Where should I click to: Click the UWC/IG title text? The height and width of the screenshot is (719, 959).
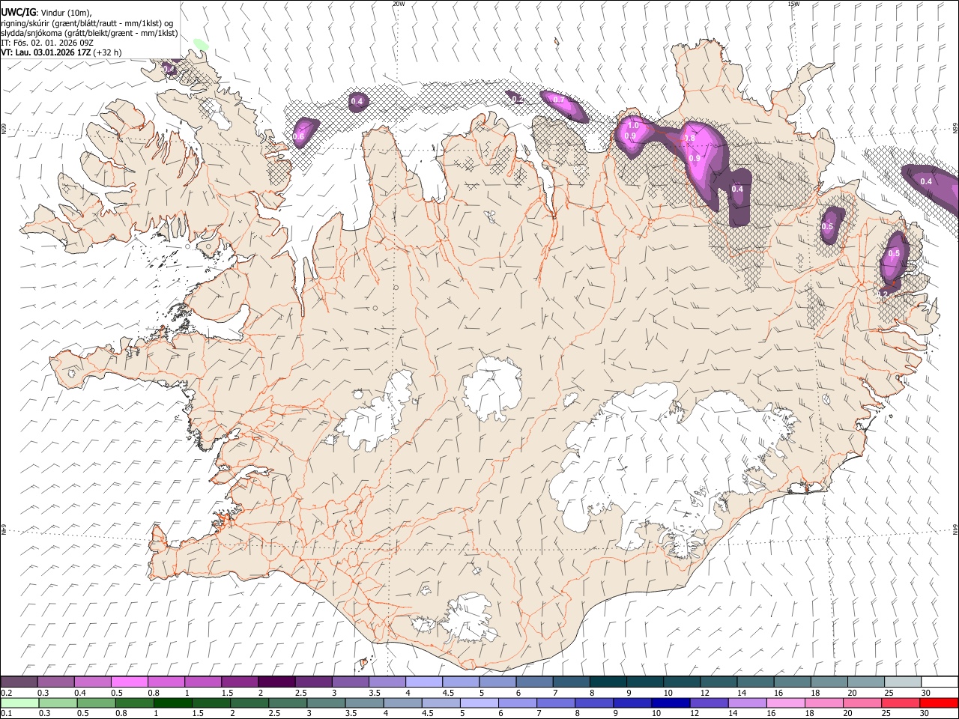tap(19, 13)
